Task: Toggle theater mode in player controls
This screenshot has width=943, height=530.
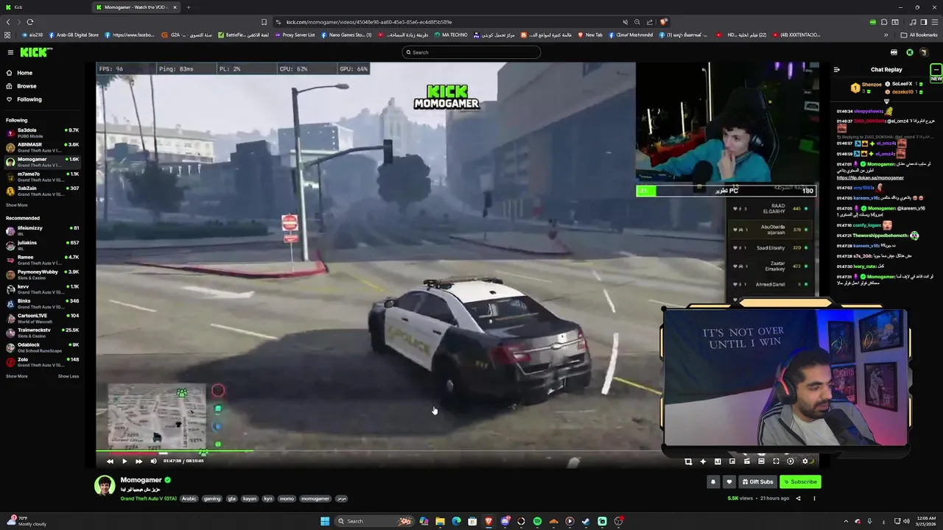Action: (761, 462)
